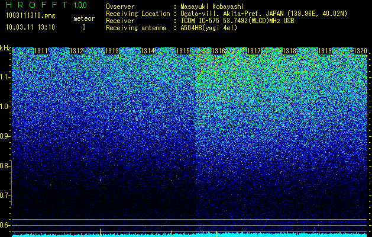
Task: Click the 1314 time label
Action: 148,51
